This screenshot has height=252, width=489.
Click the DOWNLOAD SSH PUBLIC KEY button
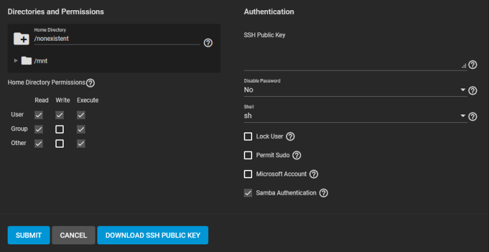[x=153, y=235]
